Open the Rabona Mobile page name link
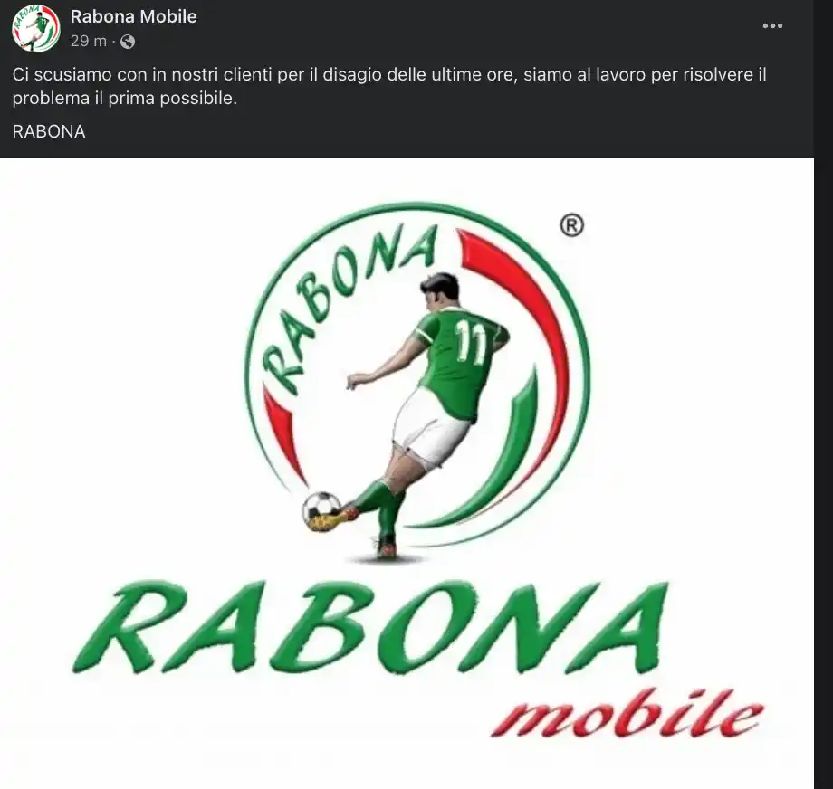This screenshot has width=833, height=789. point(133,16)
